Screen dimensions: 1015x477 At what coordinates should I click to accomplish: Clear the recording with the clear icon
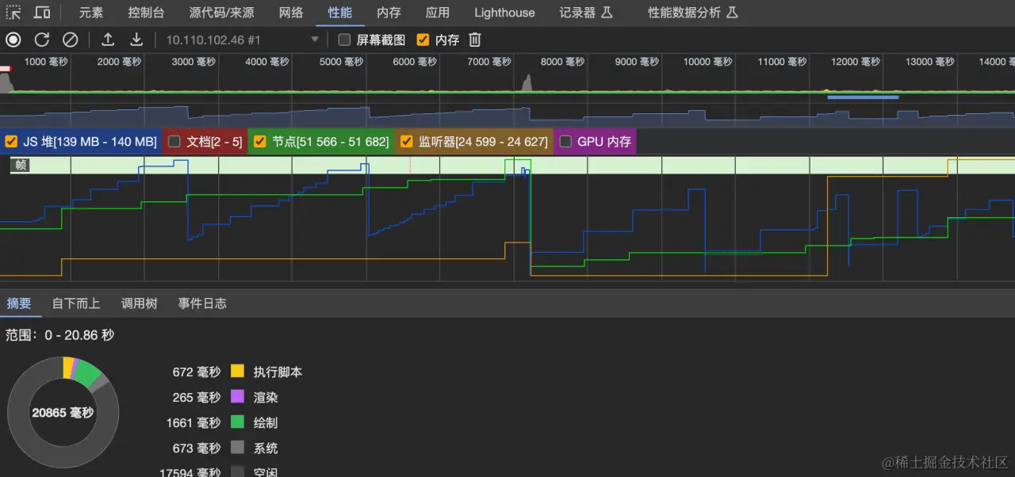71,40
